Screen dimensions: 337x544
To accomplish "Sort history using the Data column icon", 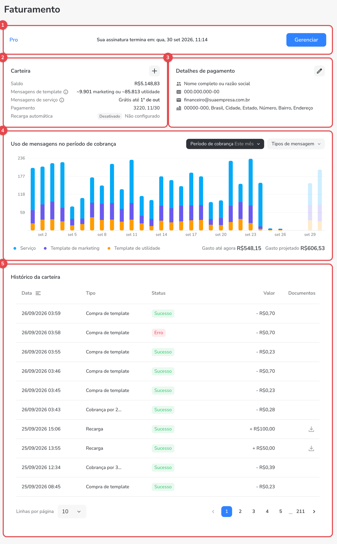I will (x=38, y=293).
